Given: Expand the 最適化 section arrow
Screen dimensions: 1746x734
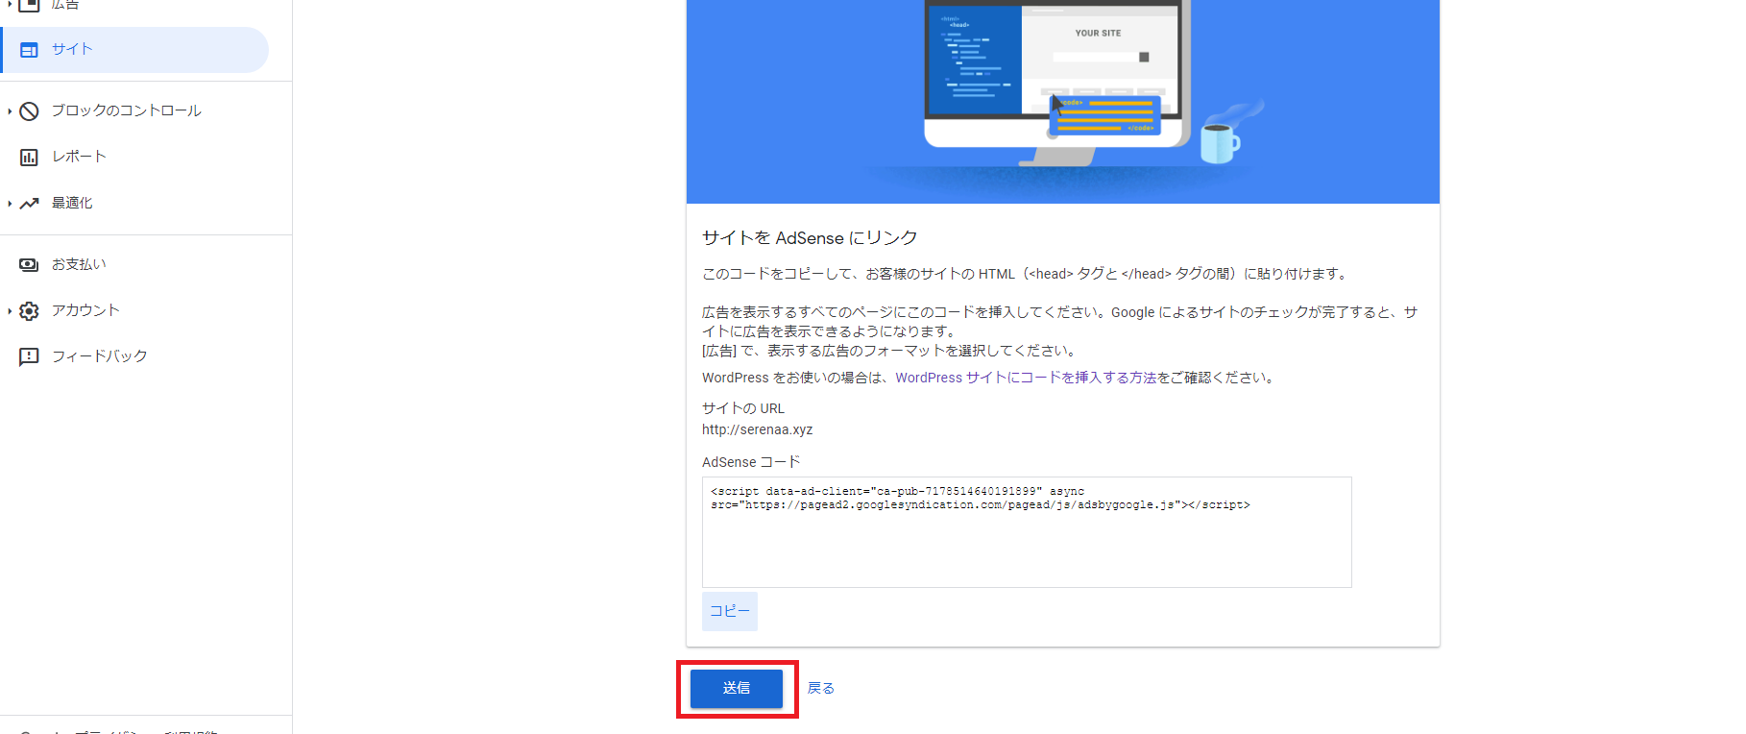Looking at the screenshot, I should (10, 203).
